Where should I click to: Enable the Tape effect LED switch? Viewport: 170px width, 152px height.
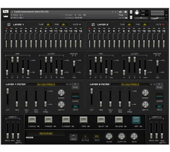point(89,126)
